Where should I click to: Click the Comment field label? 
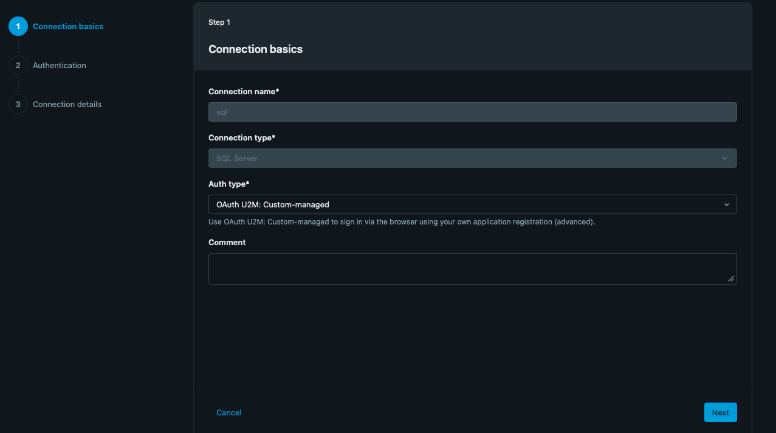pyautogui.click(x=227, y=242)
